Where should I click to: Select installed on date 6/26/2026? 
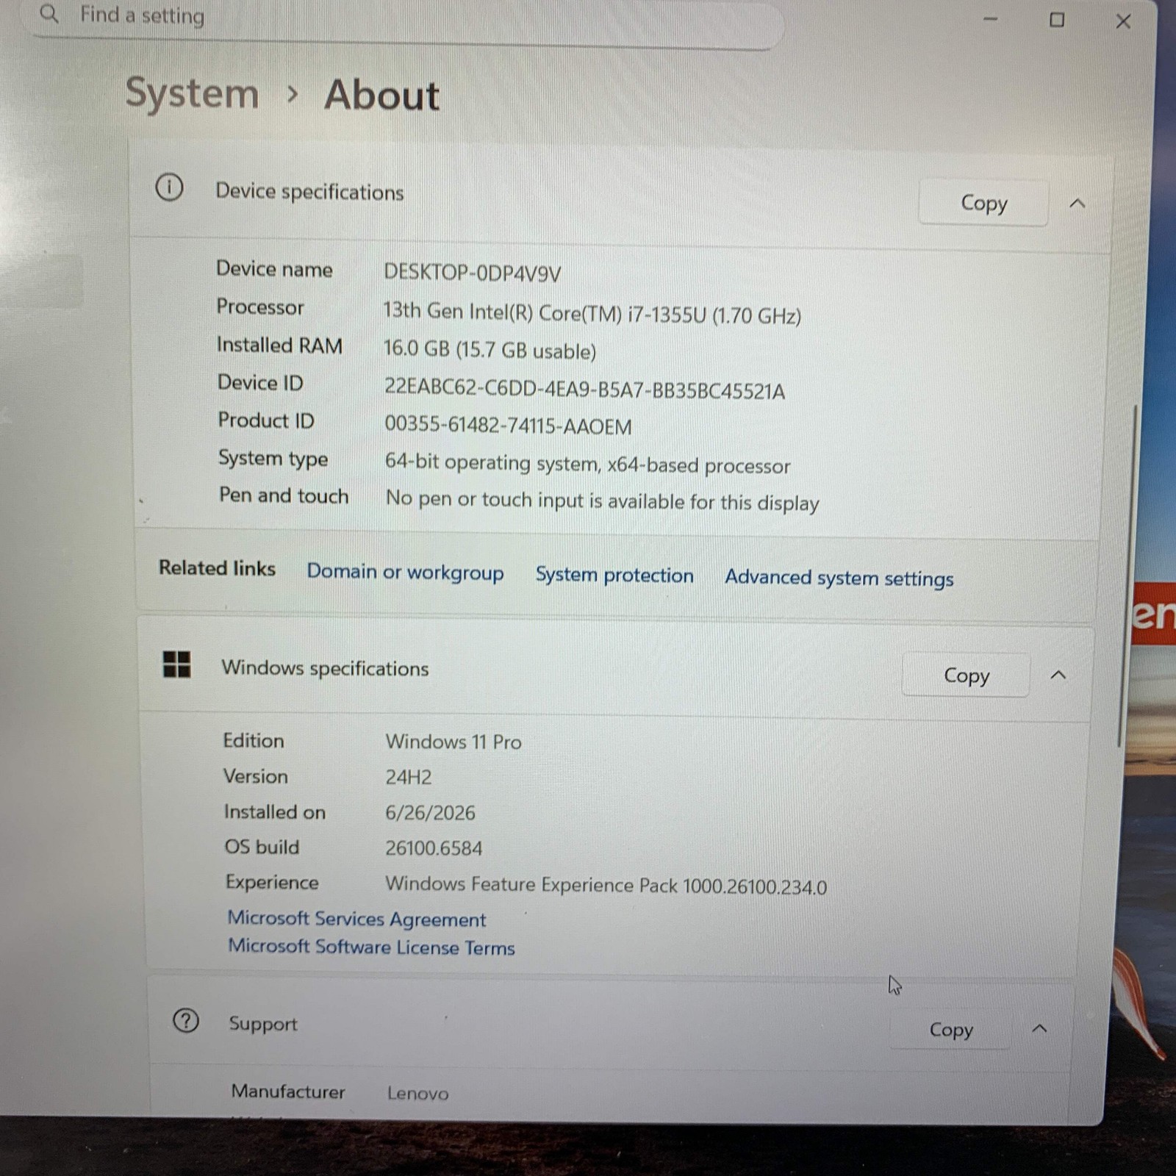pyautogui.click(x=430, y=812)
